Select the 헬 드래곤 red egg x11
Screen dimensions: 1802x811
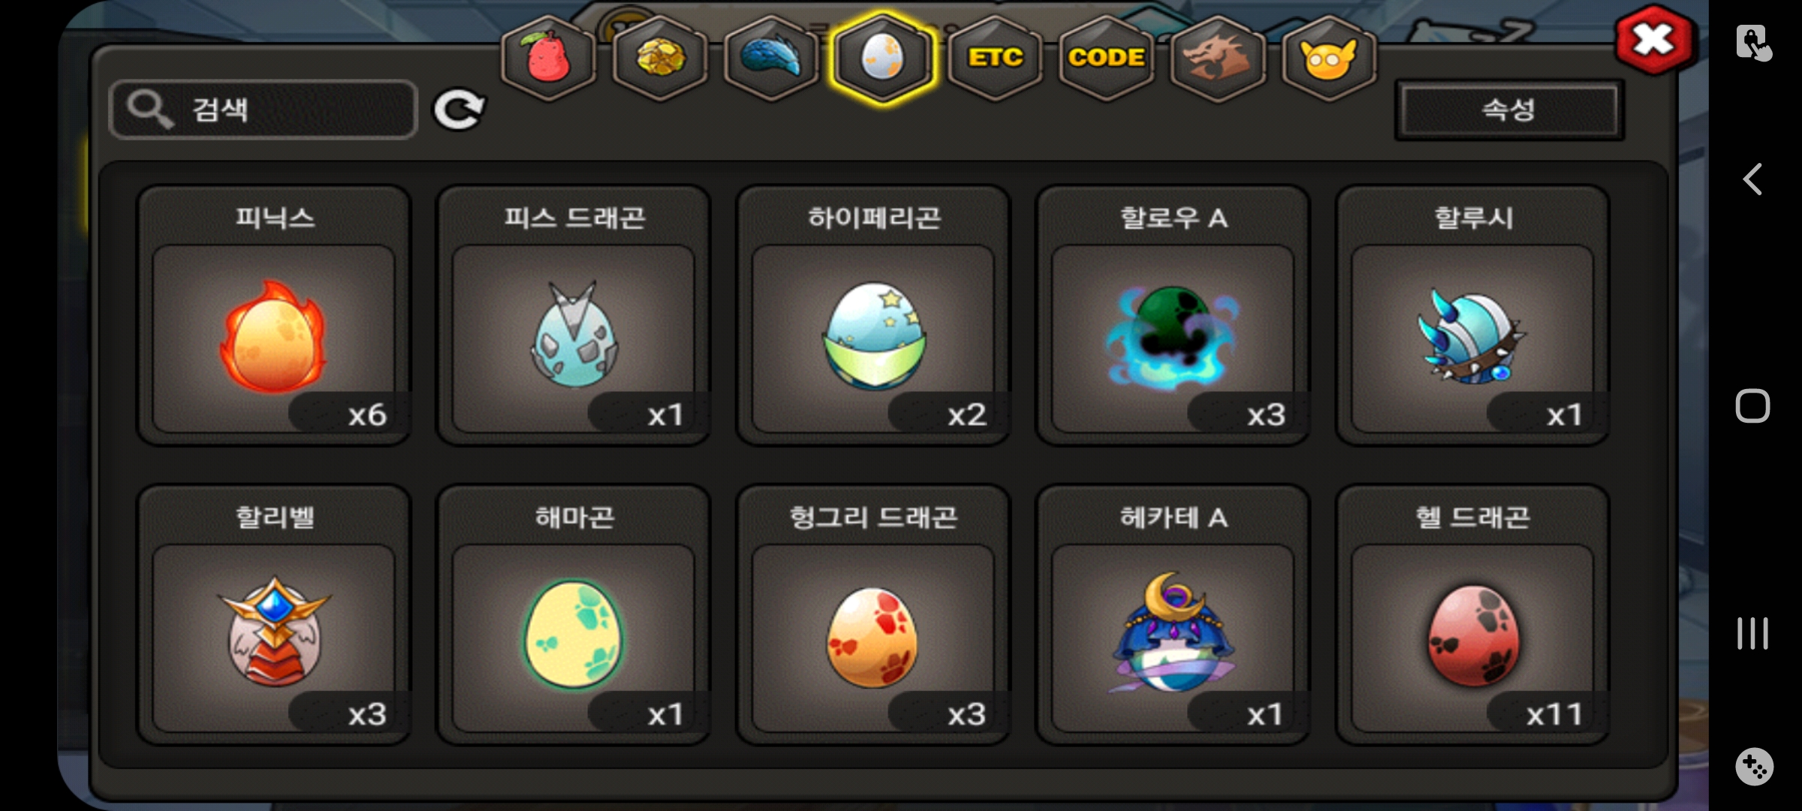(x=1472, y=614)
